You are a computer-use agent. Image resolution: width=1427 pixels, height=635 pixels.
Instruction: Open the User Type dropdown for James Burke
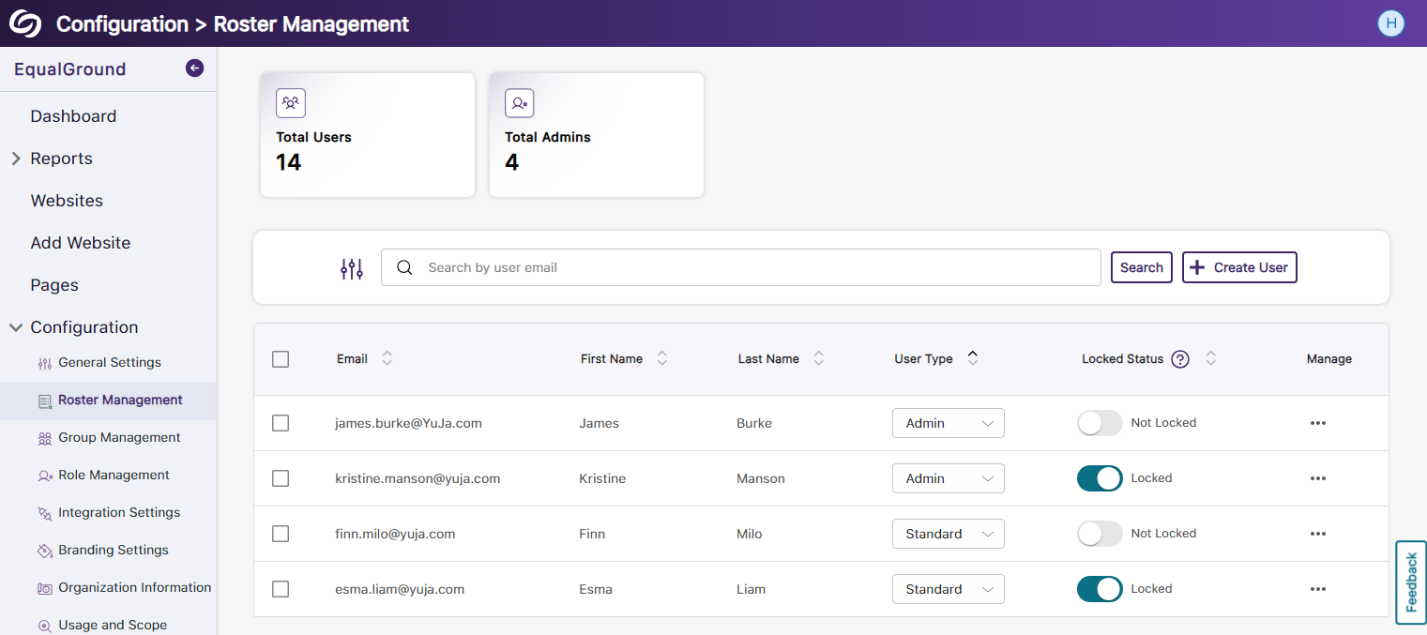click(x=948, y=423)
